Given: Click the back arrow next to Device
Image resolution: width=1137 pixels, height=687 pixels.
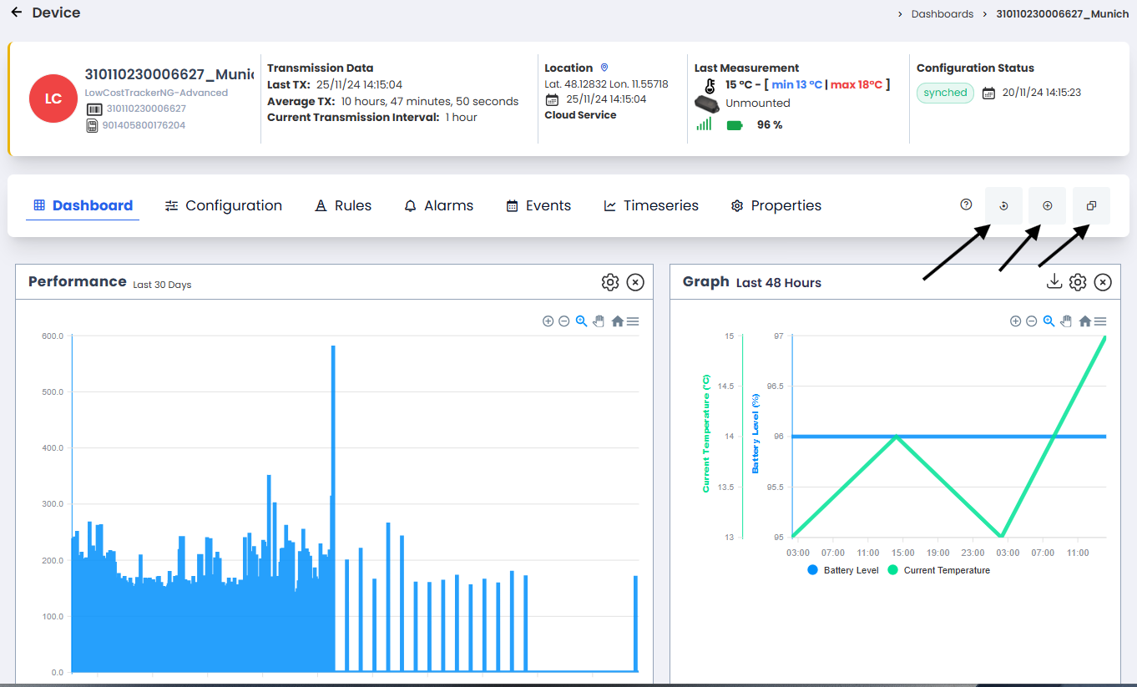Looking at the screenshot, I should tap(17, 13).
